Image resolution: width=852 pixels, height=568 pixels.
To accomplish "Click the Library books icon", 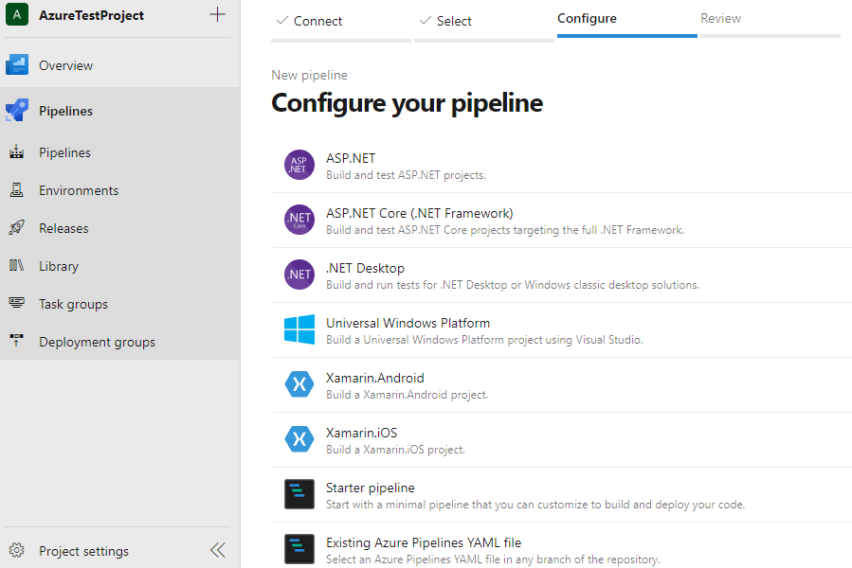I will coord(17,265).
